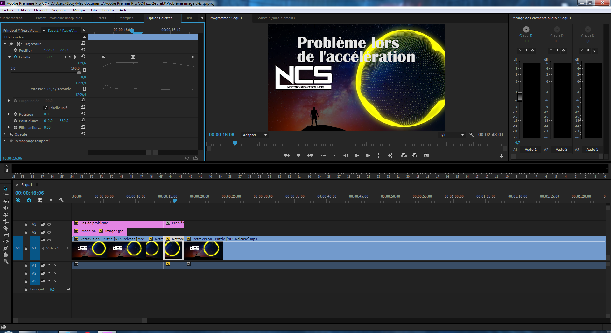Open the Fichier menu
The image size is (611, 333).
[x=8, y=10]
